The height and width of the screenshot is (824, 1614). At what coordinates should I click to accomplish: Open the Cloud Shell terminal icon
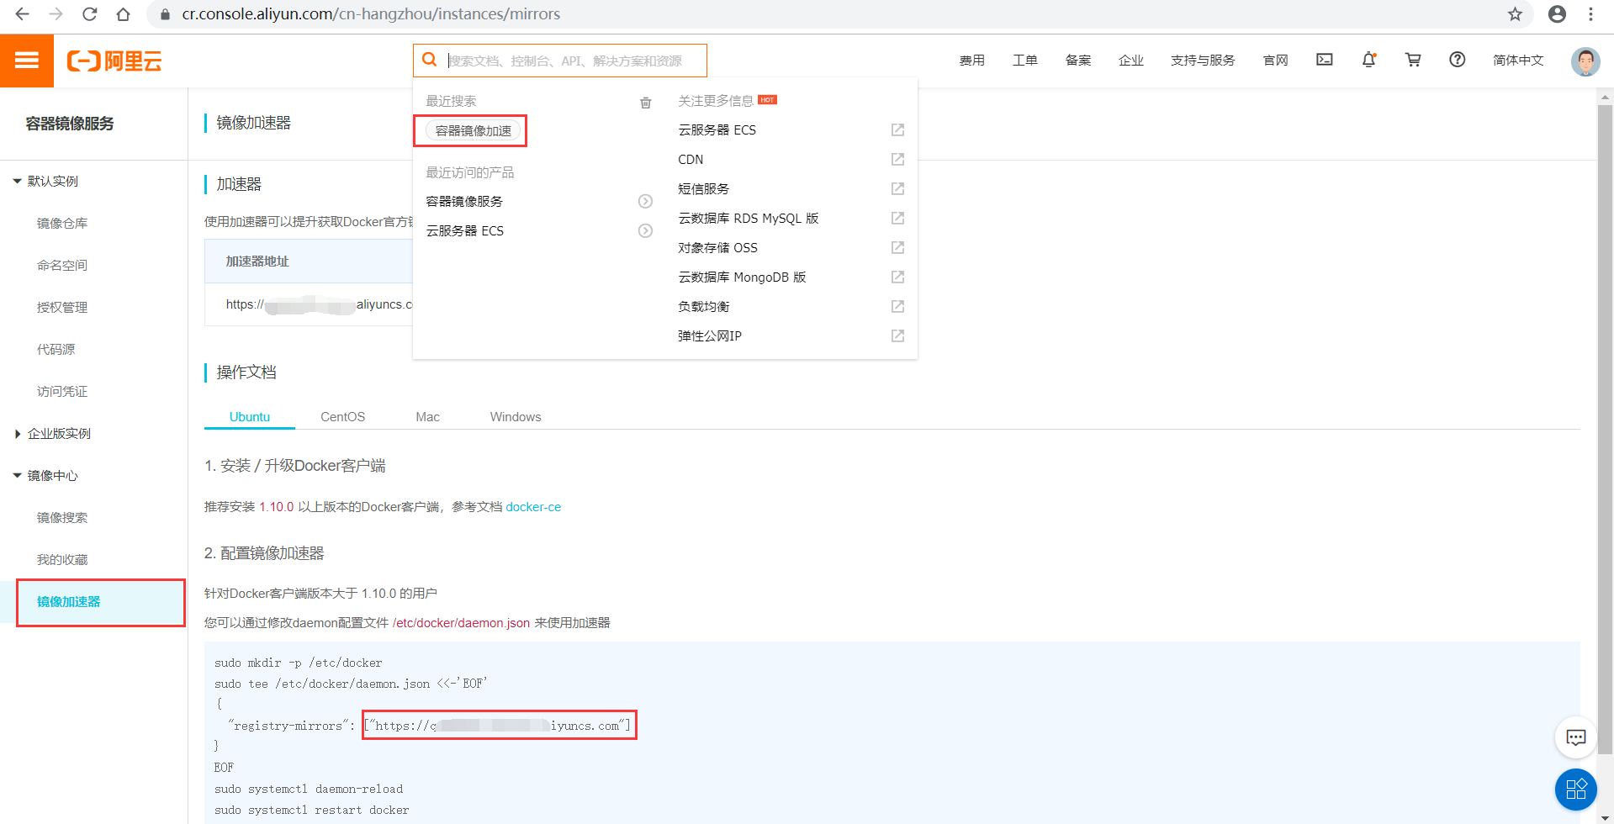1325,60
